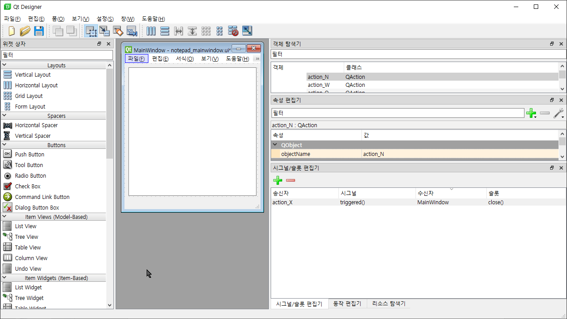Open the 폼(O) menu
Viewport: 567px width, 319px height.
click(58, 19)
